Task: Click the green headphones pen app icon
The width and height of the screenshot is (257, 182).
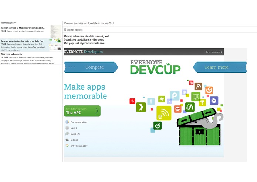Action: [x=190, y=107]
